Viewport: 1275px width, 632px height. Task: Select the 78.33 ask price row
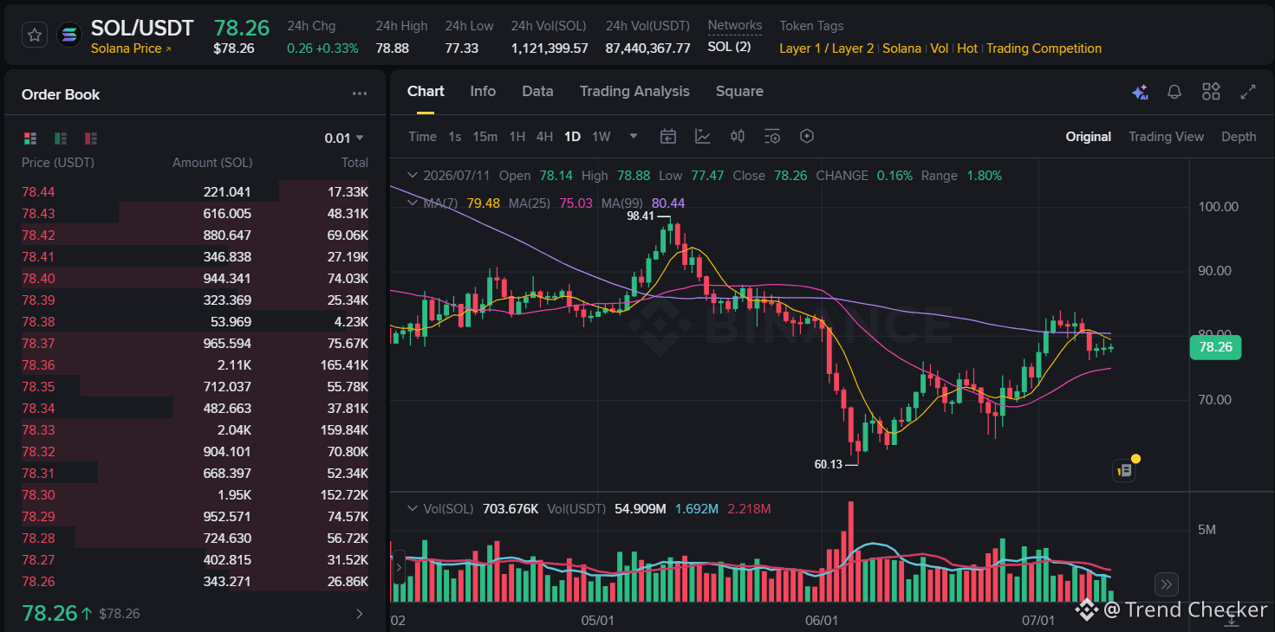195,430
